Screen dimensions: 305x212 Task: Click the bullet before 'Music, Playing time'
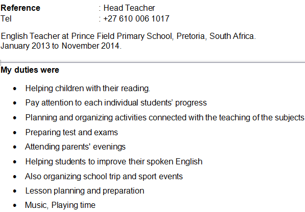[x=15, y=205]
